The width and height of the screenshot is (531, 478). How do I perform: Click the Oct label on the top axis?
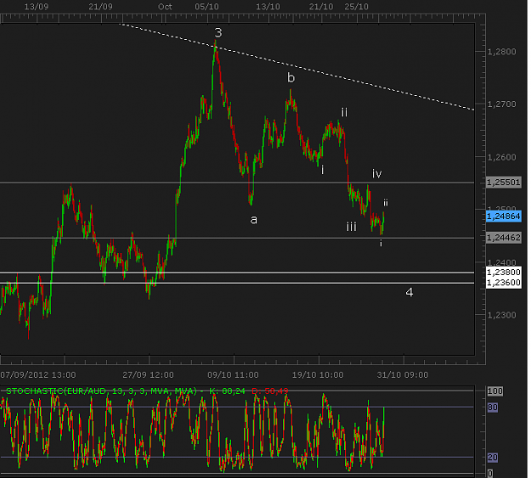coord(165,7)
